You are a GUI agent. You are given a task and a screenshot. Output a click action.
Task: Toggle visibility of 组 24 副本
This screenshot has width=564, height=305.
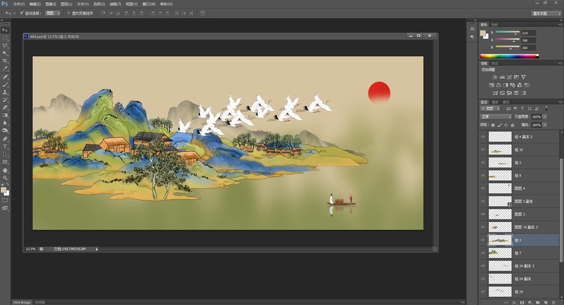(x=483, y=279)
